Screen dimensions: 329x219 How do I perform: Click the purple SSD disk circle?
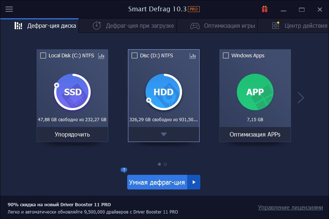pos(72,92)
